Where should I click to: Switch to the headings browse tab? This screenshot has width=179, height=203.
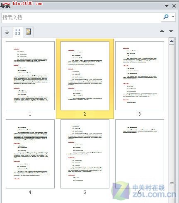click(x=7, y=32)
